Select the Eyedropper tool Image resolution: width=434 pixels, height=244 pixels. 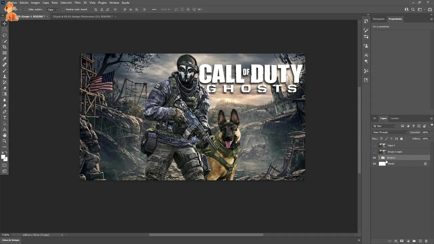[5, 59]
